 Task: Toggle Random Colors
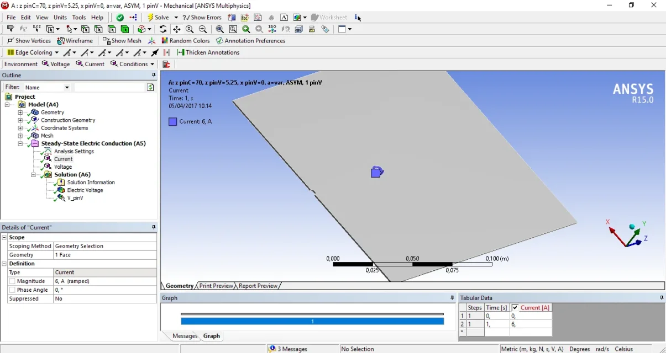185,41
